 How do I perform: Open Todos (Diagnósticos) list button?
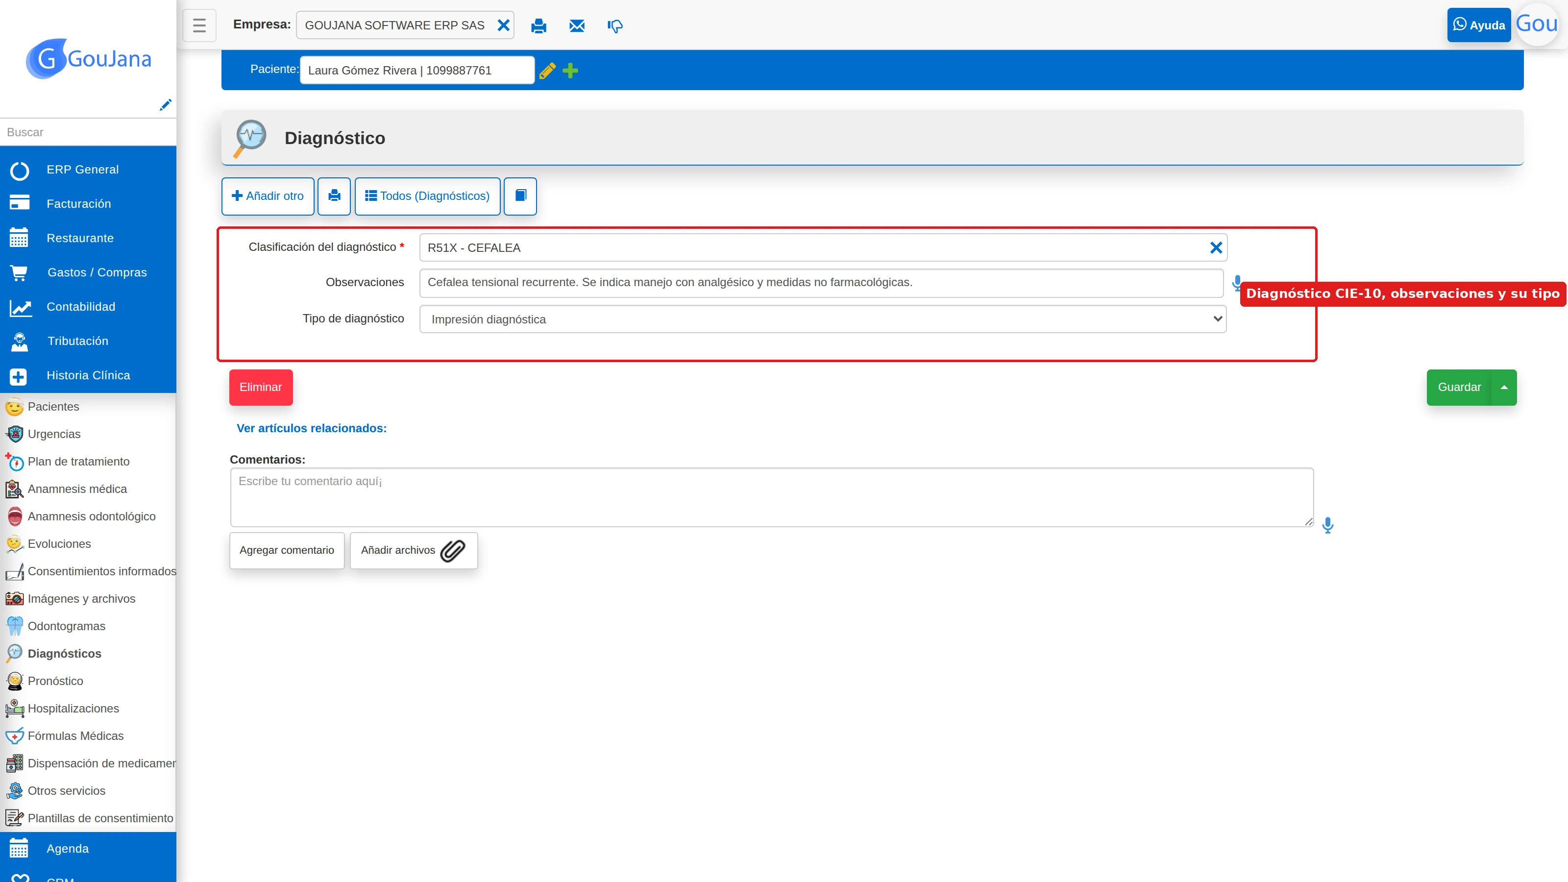427,196
